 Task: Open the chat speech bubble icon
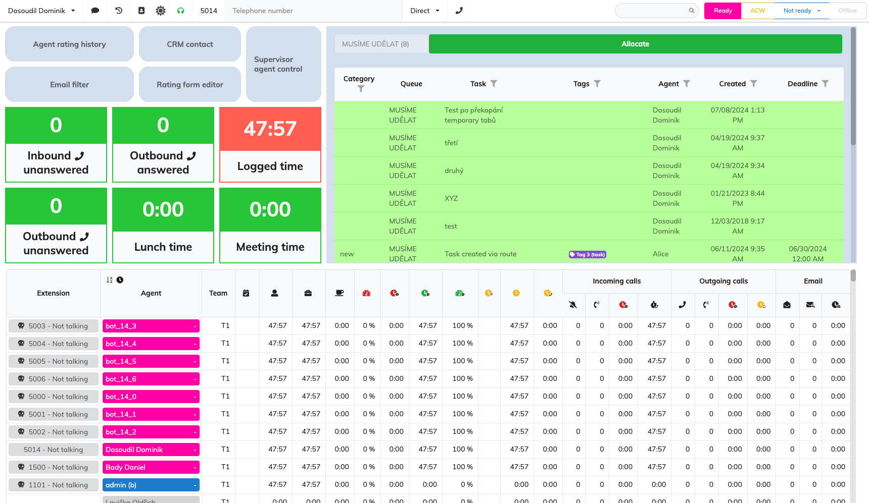pos(95,11)
